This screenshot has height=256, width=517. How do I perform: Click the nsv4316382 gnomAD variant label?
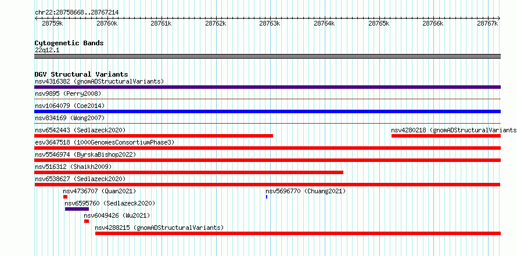tap(99, 81)
